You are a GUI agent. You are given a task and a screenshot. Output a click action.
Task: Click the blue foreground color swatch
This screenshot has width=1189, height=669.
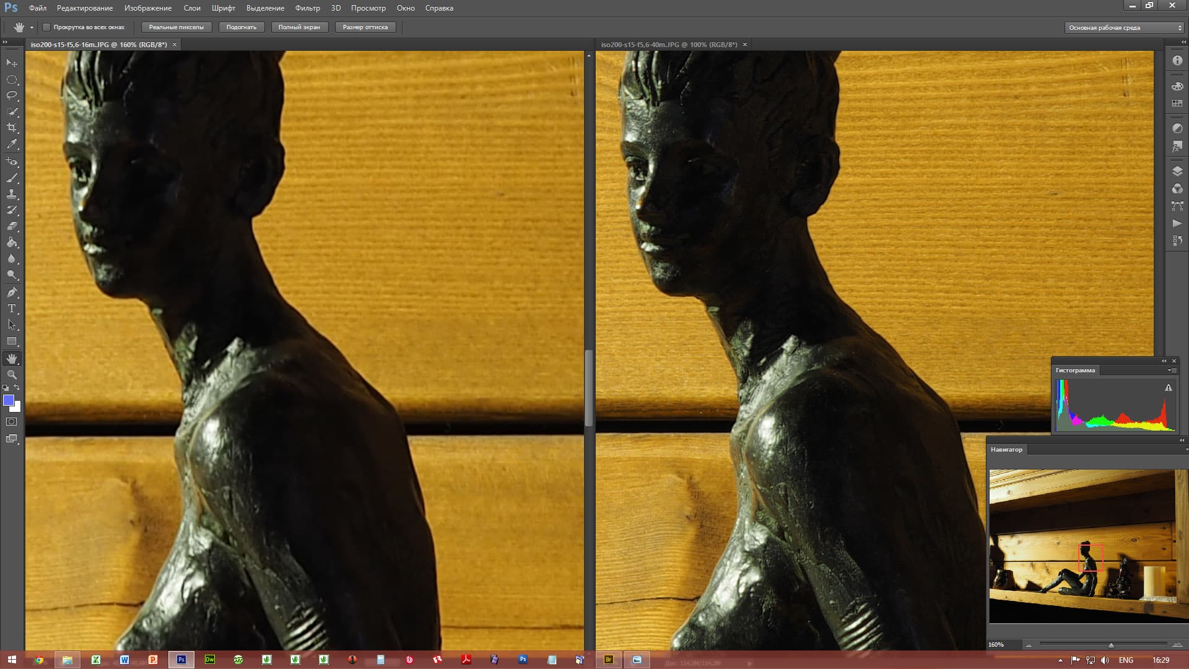click(9, 401)
